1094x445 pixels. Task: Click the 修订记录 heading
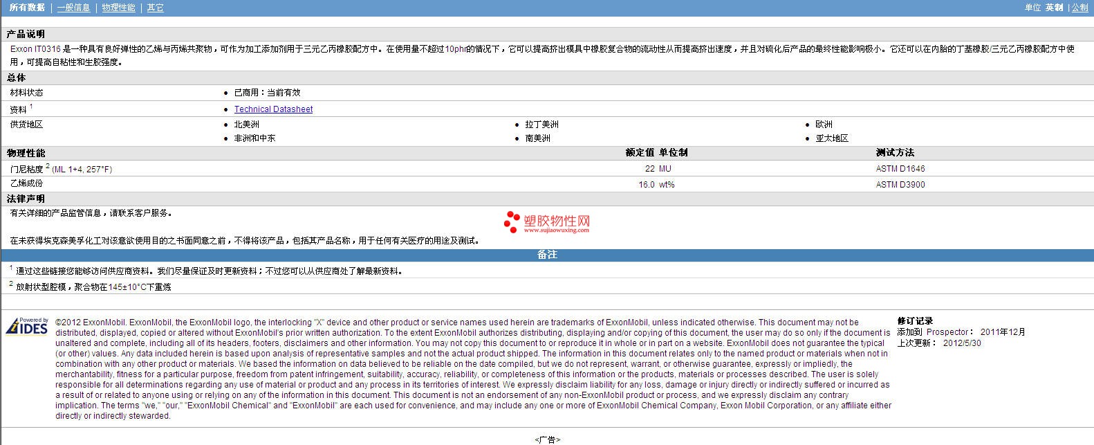pos(915,321)
